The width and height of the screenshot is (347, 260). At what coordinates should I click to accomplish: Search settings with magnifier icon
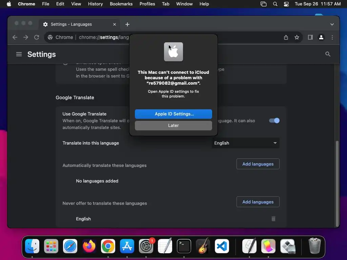[328, 54]
